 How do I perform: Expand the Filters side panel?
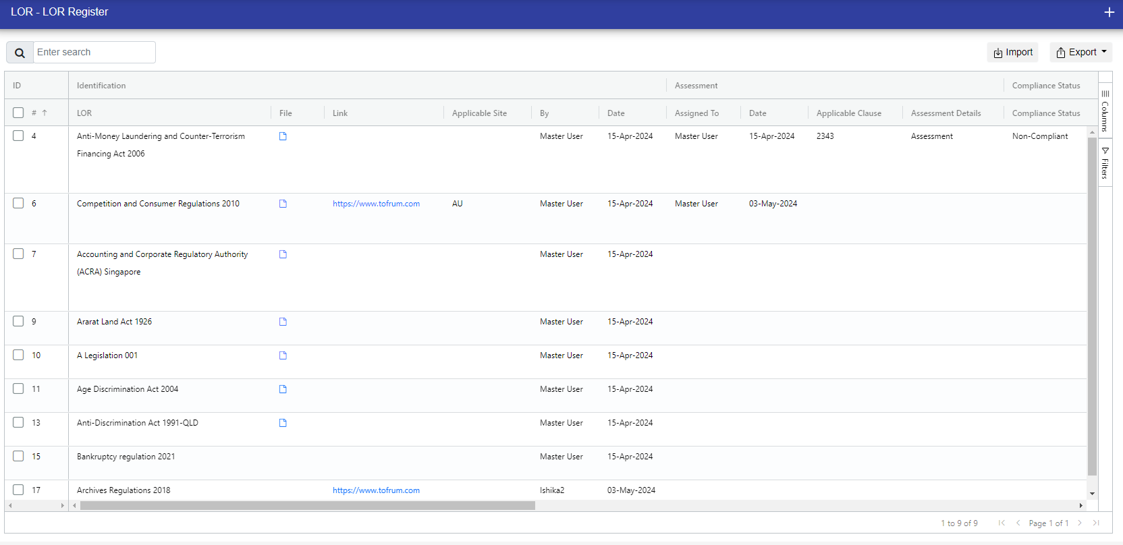[x=1105, y=163]
